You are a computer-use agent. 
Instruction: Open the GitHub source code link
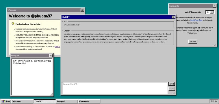[x=57, y=47]
